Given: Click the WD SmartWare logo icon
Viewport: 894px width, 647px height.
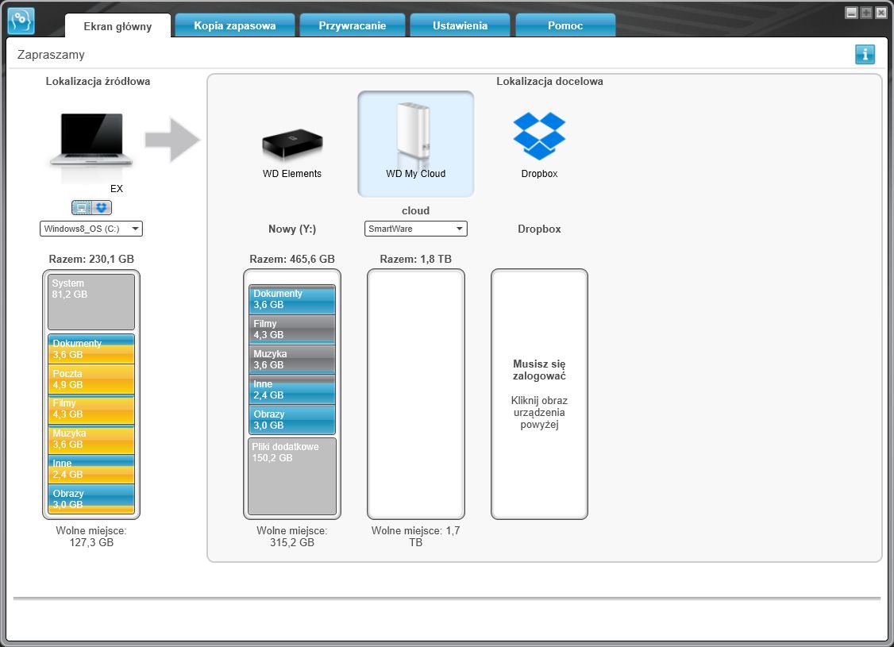Looking at the screenshot, I should [21, 21].
